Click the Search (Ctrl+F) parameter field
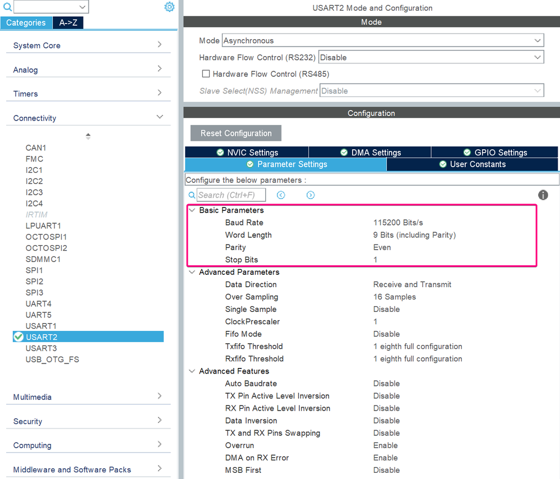This screenshot has height=479, width=560. coord(231,195)
